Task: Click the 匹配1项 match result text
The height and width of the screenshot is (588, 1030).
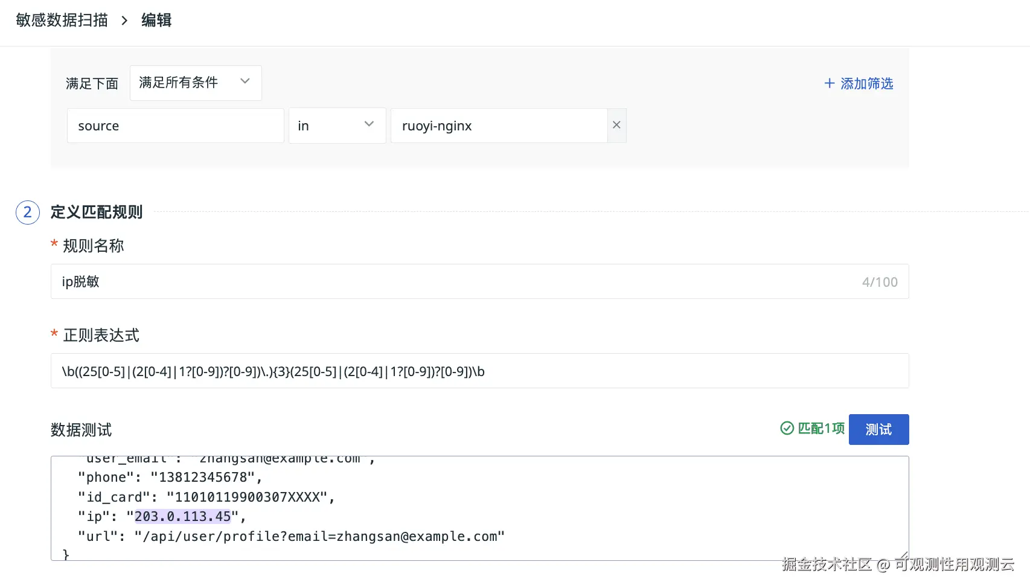Action: click(821, 429)
